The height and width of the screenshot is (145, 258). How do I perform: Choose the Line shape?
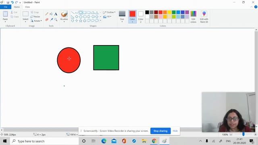coord(73,12)
